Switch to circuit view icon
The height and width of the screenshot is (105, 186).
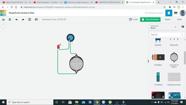coord(169,13)
